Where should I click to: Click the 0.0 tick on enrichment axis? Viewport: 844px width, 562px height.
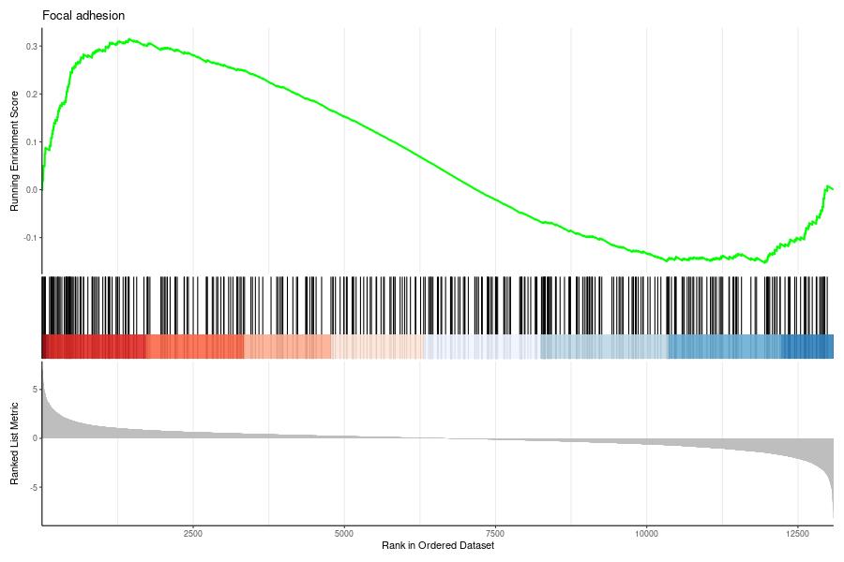point(32,190)
